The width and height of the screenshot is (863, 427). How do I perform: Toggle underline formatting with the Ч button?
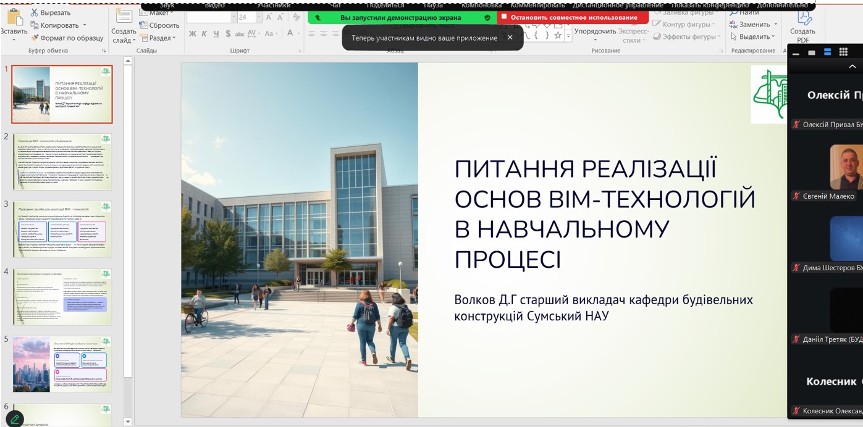coord(216,34)
